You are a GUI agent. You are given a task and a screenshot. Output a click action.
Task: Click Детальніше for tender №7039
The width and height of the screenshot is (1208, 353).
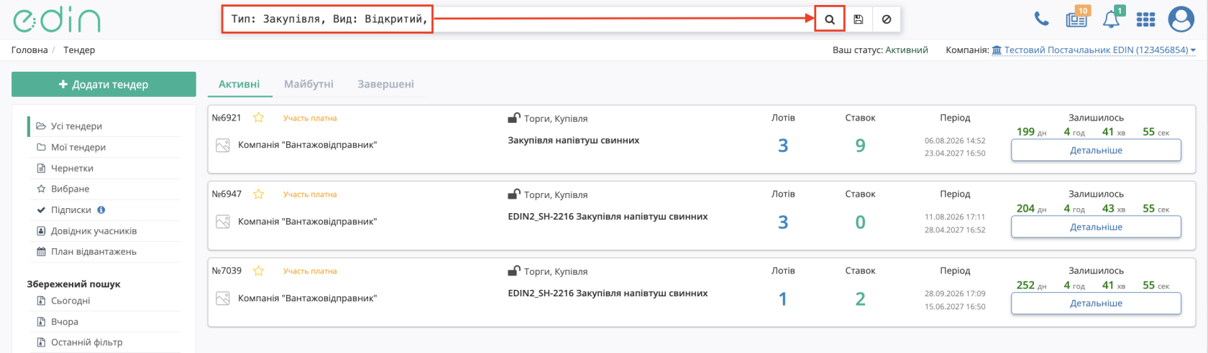(1096, 303)
